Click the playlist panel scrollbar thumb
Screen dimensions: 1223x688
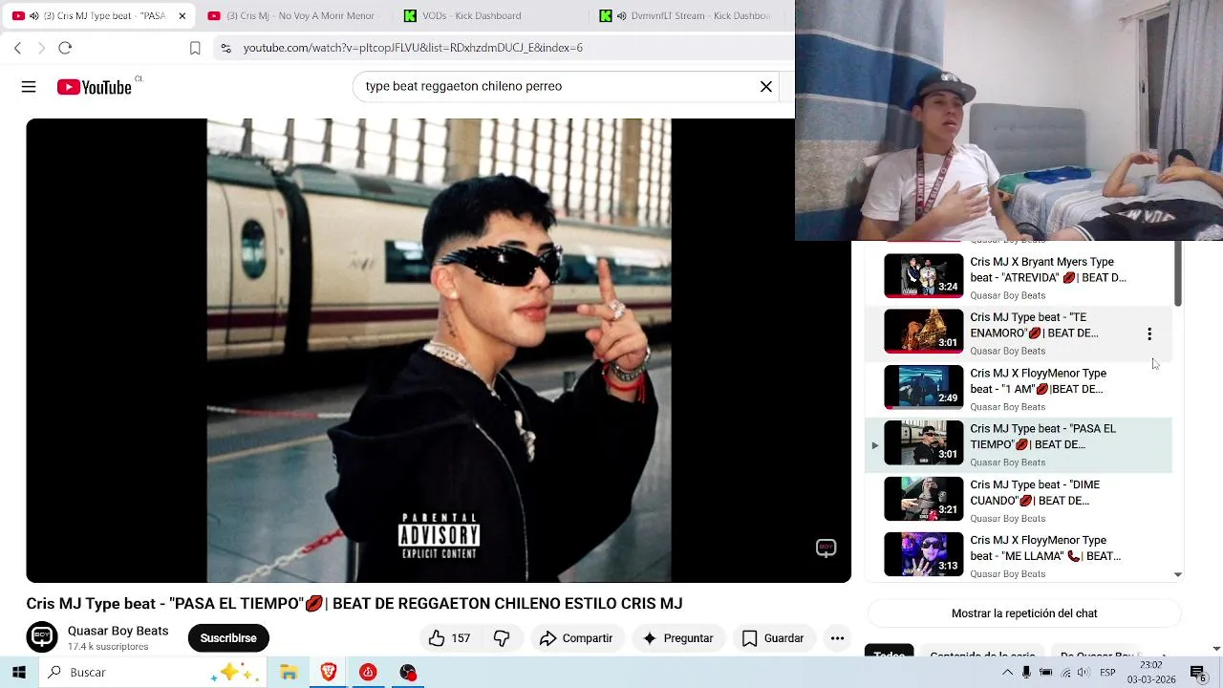[1178, 273]
